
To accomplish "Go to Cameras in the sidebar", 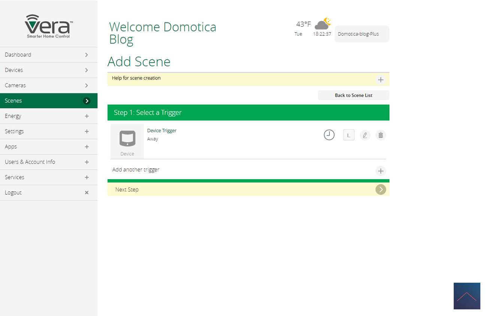I will (49, 85).
